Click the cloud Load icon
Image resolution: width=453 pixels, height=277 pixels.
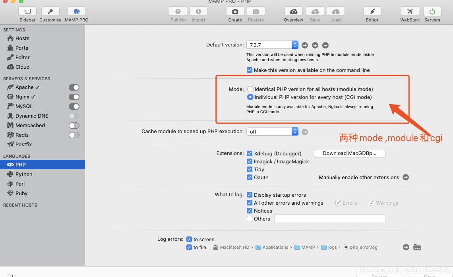[x=336, y=11]
